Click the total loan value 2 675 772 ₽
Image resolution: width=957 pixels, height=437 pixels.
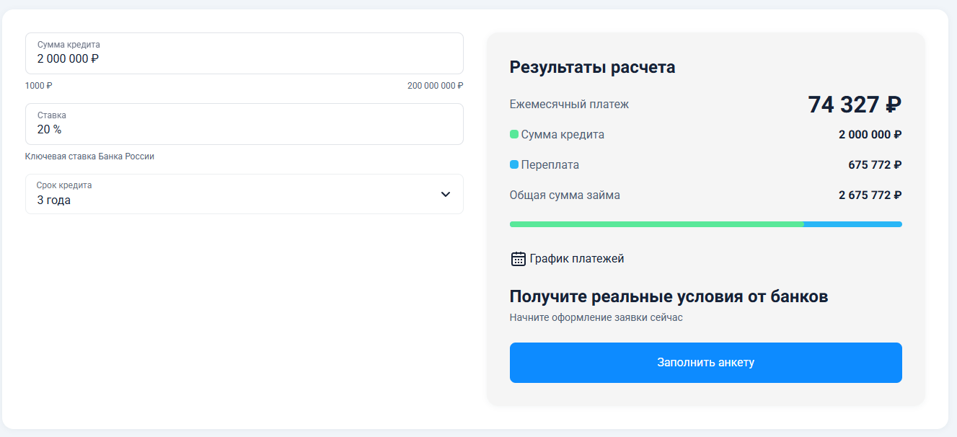coord(870,195)
